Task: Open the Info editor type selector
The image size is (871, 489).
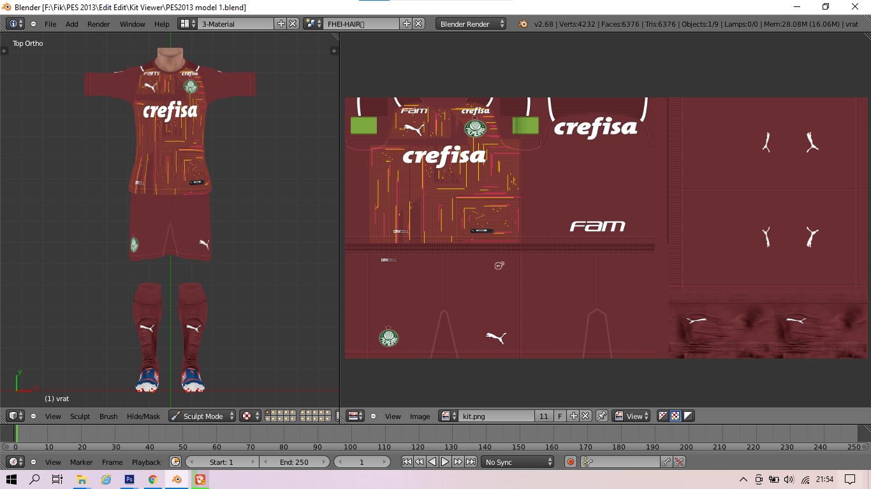Action: pyautogui.click(x=15, y=24)
